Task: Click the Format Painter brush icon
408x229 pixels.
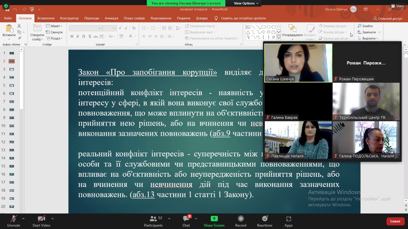Action: 19,38
